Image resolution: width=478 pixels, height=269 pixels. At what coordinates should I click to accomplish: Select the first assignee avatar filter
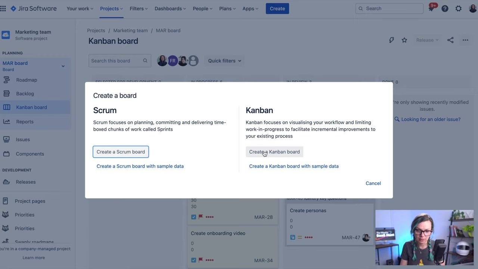point(162,61)
